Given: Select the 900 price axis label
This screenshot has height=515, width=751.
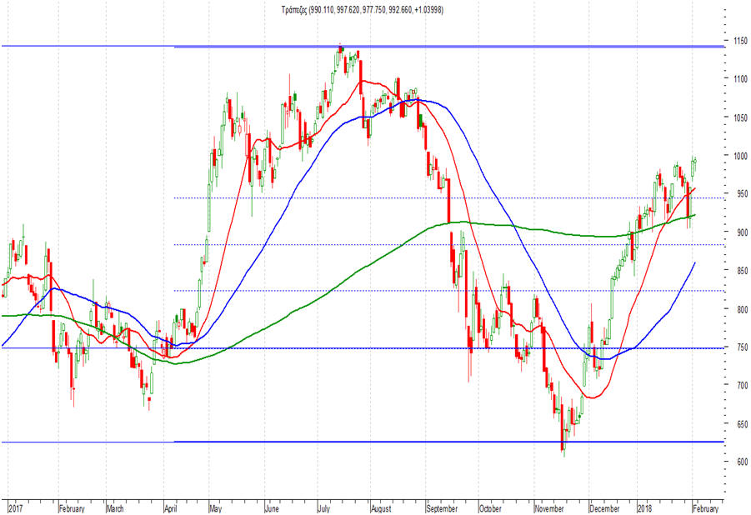Looking at the screenshot, I should click(742, 232).
